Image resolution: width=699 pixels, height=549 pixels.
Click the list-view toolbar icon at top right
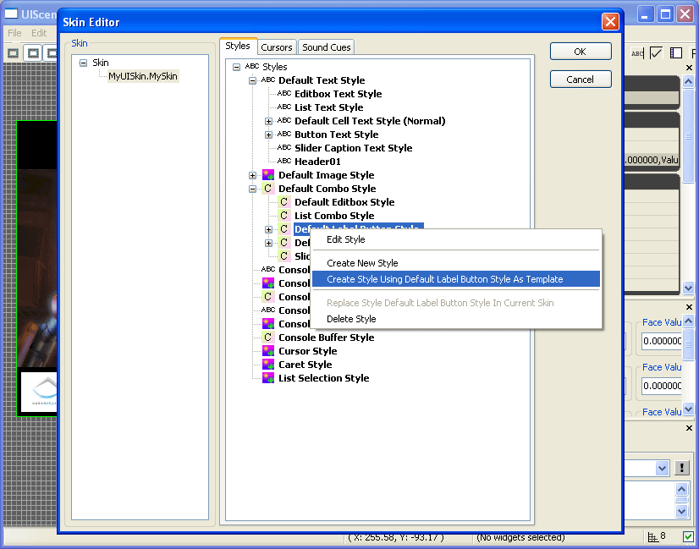click(676, 52)
